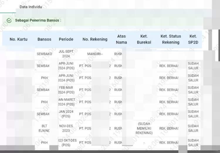220x153 pixels.
Task: Open the Data Individu tab
Action: tap(31, 7)
